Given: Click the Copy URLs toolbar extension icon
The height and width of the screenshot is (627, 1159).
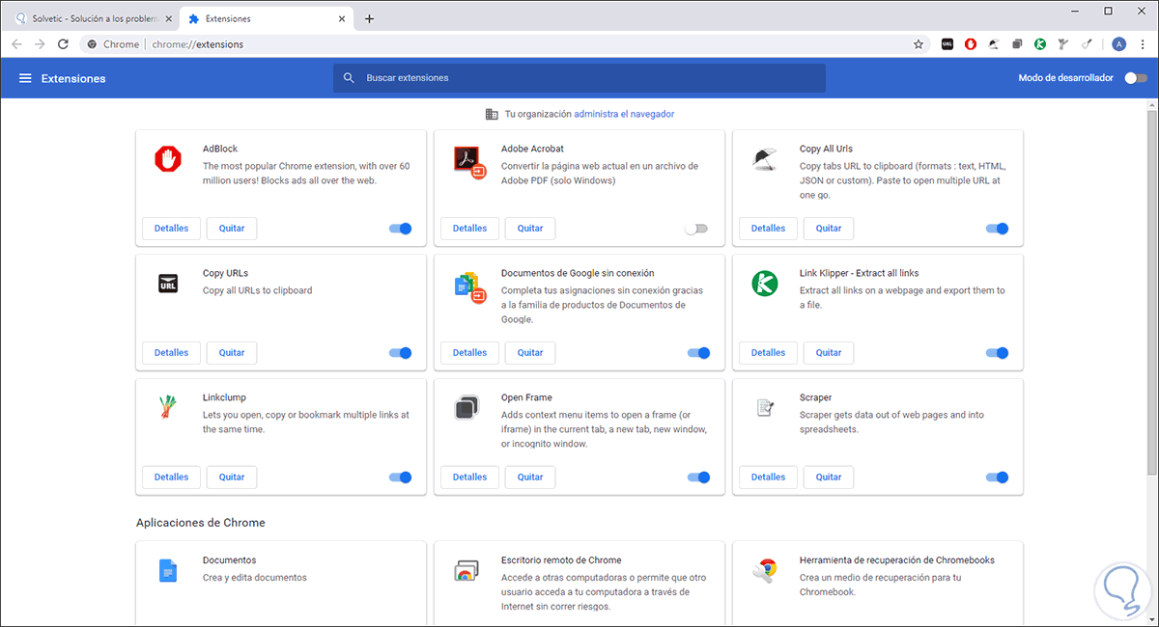Looking at the screenshot, I should click(947, 44).
